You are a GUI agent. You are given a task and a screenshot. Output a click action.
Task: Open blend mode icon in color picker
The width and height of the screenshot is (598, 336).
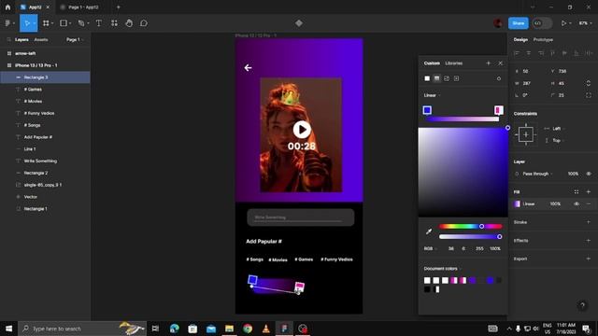[x=499, y=78]
